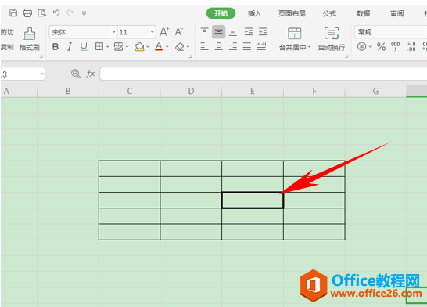427x307 pixels.
Task: Click the Eraser clear icon
Action: (180, 47)
